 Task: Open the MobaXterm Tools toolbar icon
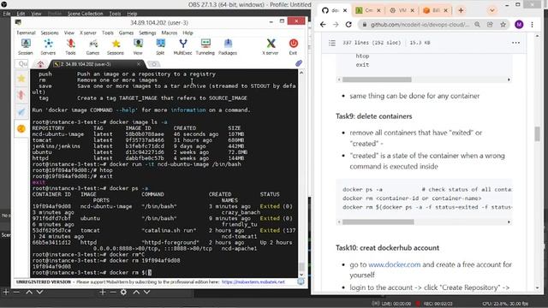click(70, 47)
